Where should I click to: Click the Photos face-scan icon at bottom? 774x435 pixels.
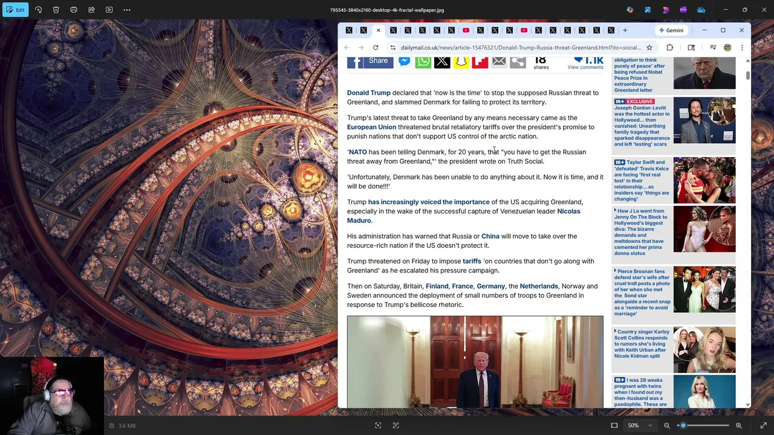378,425
